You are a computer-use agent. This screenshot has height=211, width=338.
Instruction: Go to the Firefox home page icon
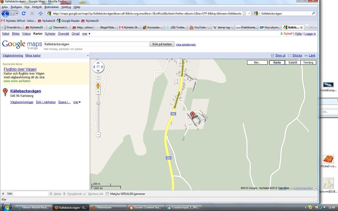[x=41, y=13]
